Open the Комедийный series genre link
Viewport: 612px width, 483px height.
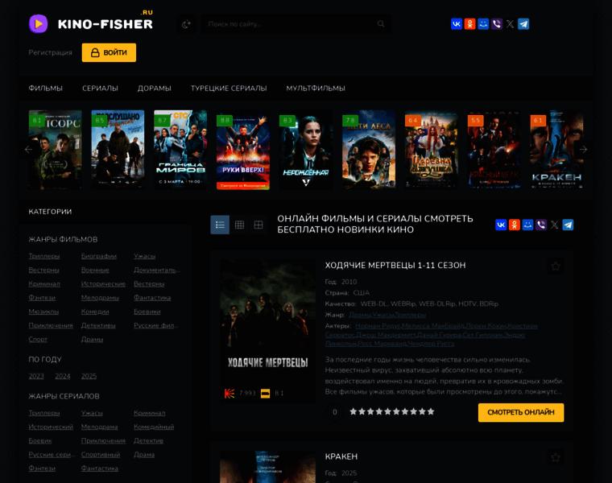pos(154,427)
